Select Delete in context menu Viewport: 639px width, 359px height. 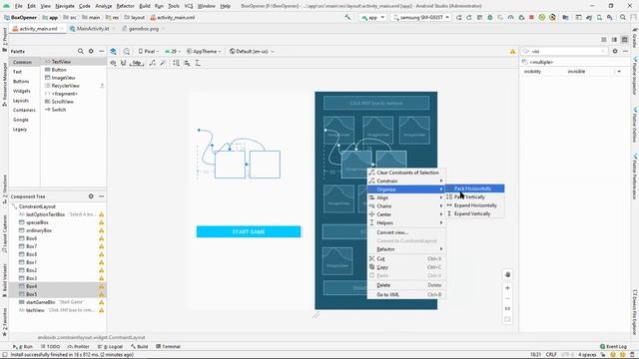click(406, 285)
